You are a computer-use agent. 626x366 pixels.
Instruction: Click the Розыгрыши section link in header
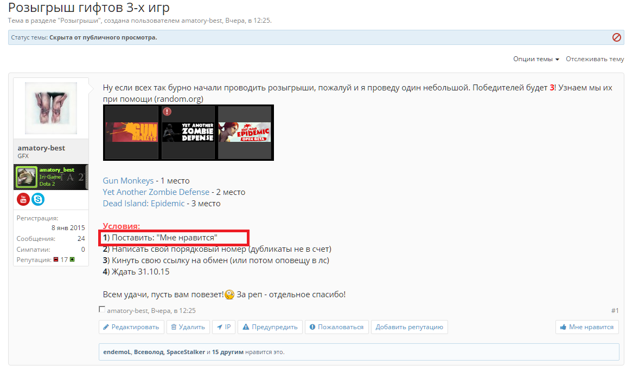pos(80,21)
